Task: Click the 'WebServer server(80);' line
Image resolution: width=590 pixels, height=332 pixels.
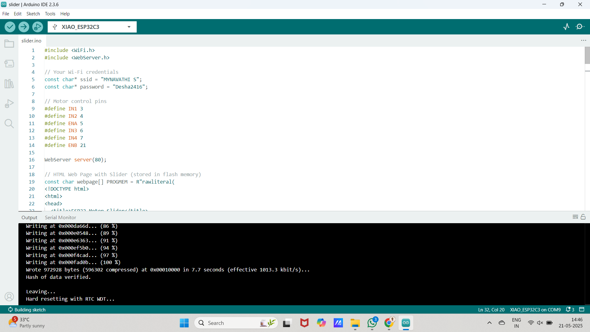Action: click(75, 160)
